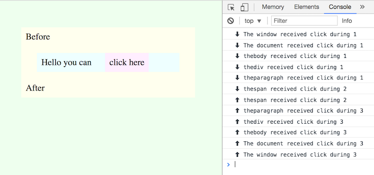This screenshot has height=175, width=374.
Task: Select down-arrow log "thespan received click during 2"
Action: (298, 89)
